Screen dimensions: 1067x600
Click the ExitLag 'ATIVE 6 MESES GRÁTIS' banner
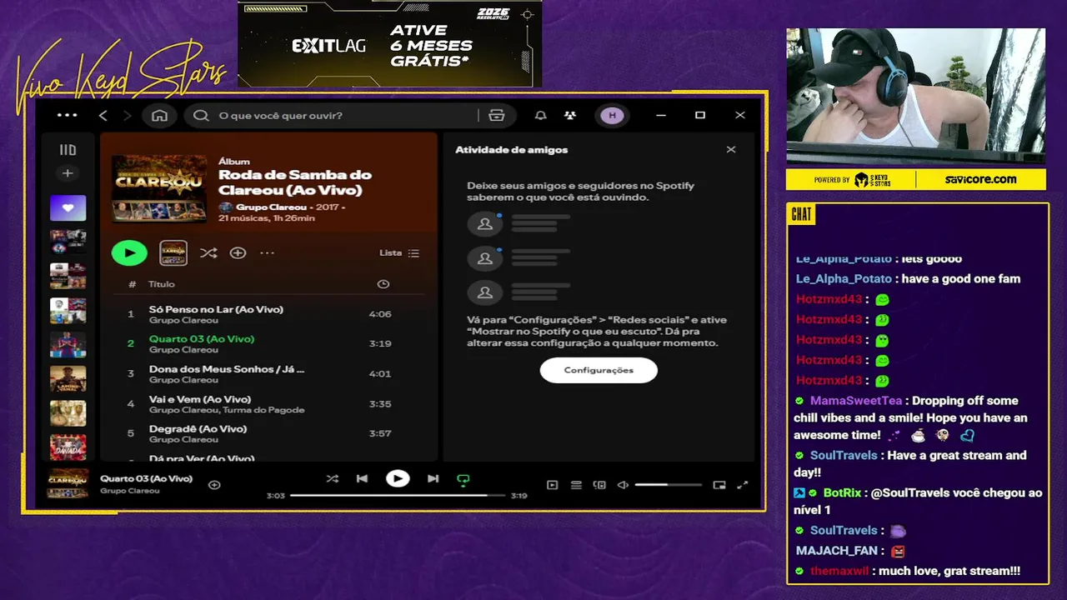(389, 43)
